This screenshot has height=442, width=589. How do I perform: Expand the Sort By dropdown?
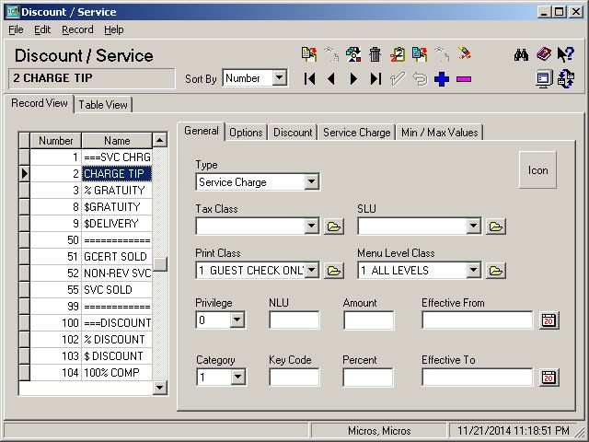point(279,78)
